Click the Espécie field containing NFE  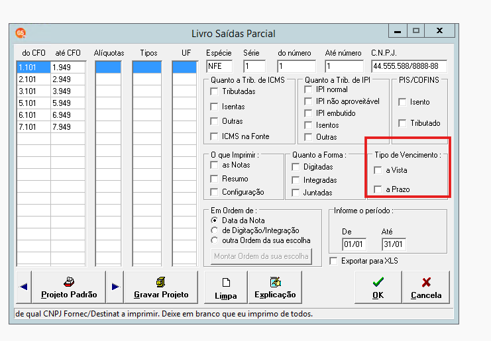coord(219,66)
